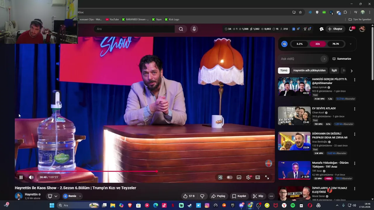Open options menu for EV SEVİYE ATLADI video
The height and width of the screenshot is (210, 374).
click(x=355, y=109)
